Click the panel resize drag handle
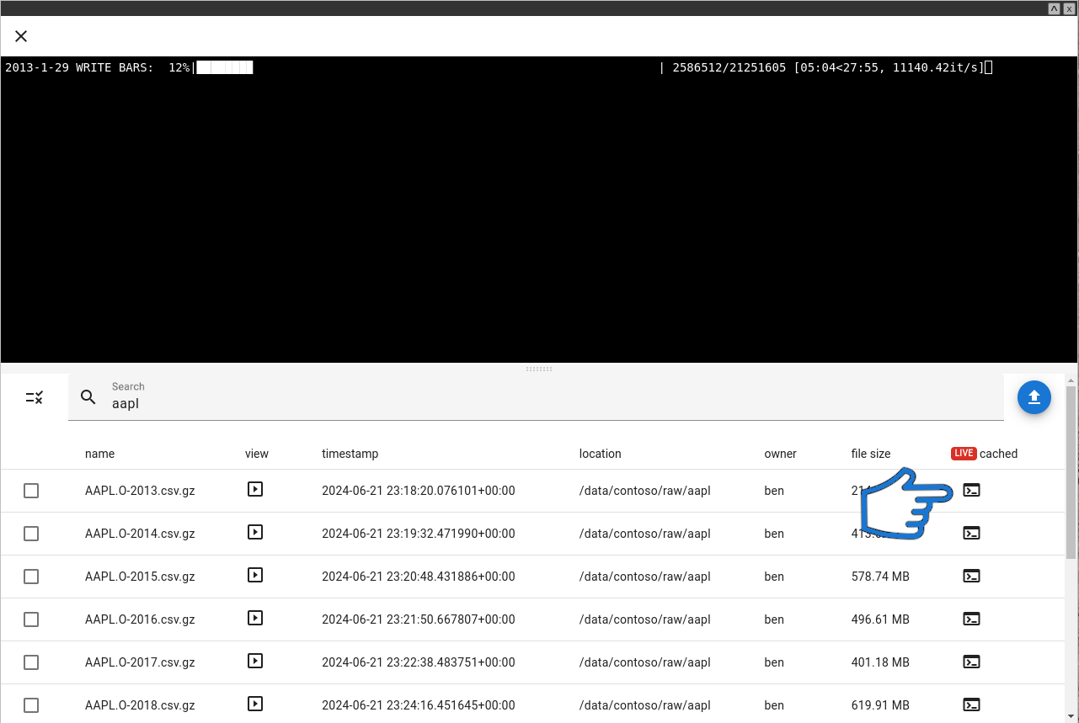1079x723 pixels. (x=539, y=369)
